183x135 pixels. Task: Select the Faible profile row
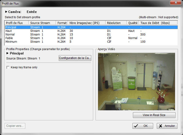91,38
